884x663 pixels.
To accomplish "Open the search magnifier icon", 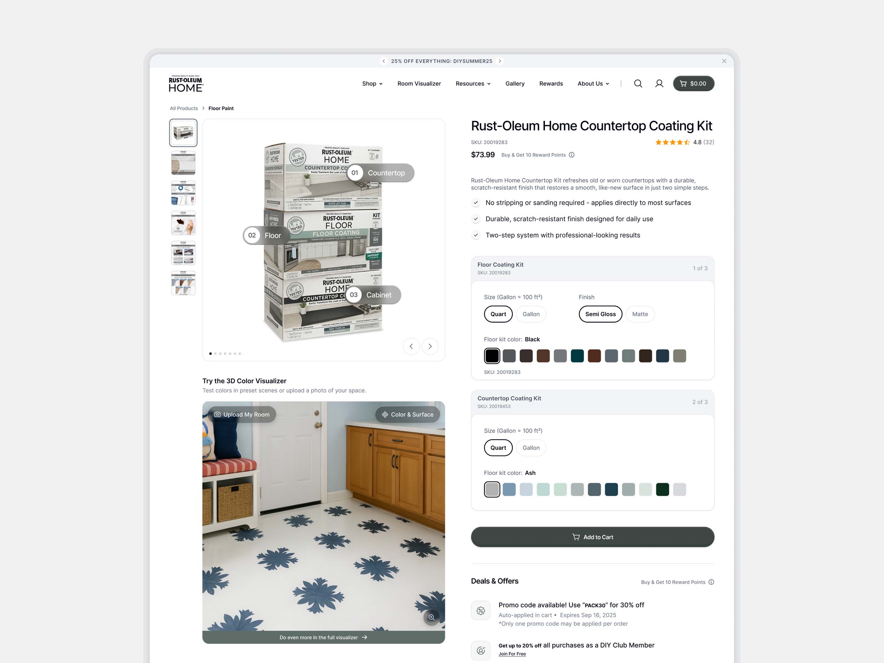I will click(638, 83).
